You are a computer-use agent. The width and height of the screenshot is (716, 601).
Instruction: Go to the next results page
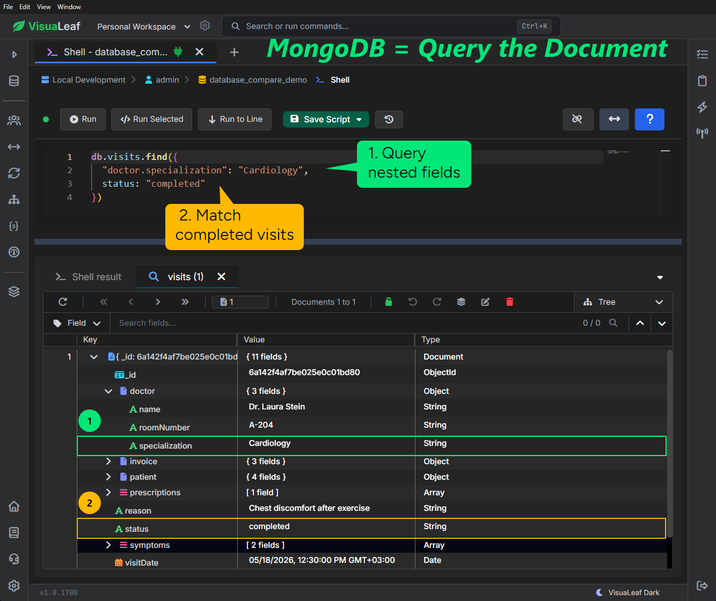[158, 302]
